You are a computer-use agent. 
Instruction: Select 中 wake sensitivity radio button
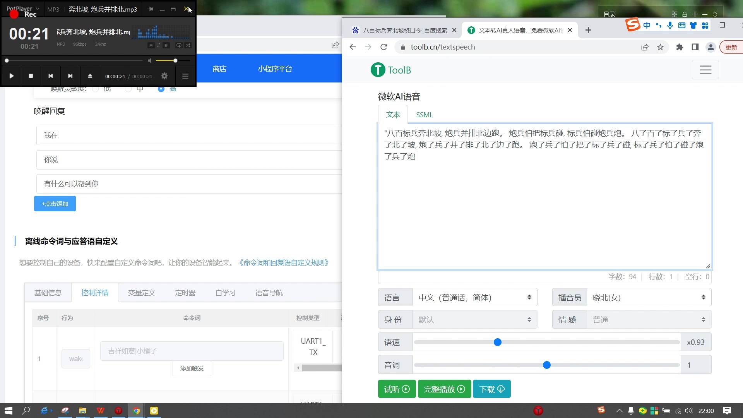click(128, 89)
